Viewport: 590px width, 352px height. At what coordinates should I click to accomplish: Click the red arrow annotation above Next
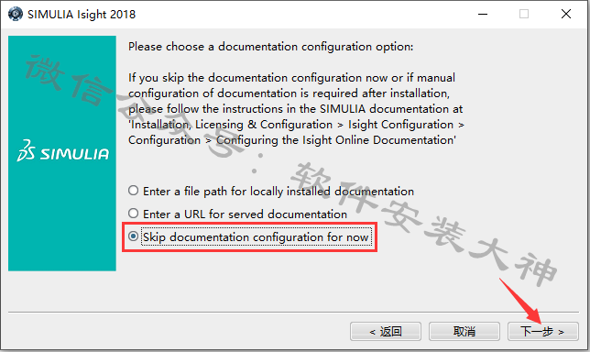pyautogui.click(x=520, y=301)
